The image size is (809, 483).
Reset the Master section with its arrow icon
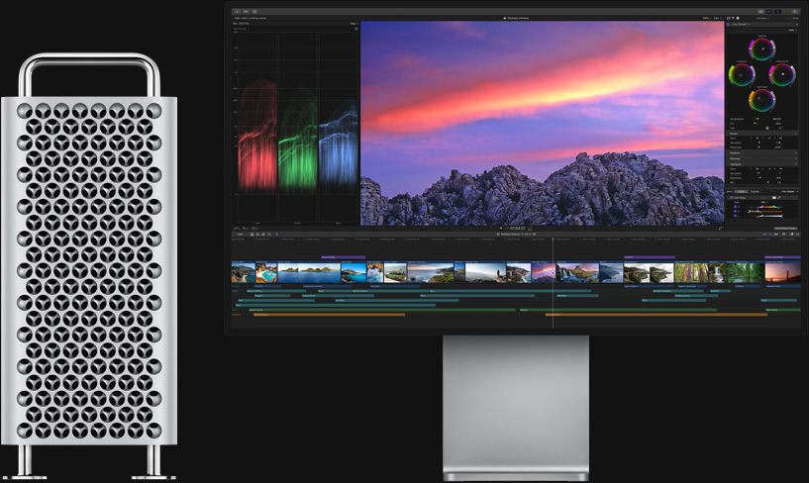click(796, 134)
